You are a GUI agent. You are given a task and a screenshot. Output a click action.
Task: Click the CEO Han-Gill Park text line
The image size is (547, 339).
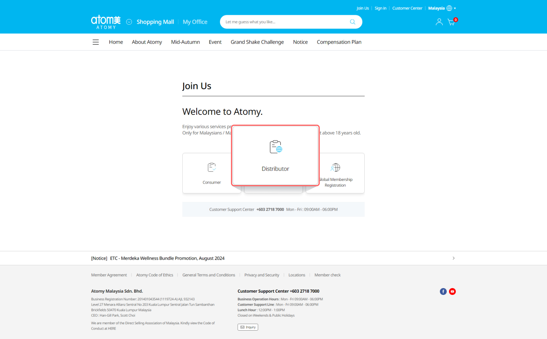coord(113,315)
